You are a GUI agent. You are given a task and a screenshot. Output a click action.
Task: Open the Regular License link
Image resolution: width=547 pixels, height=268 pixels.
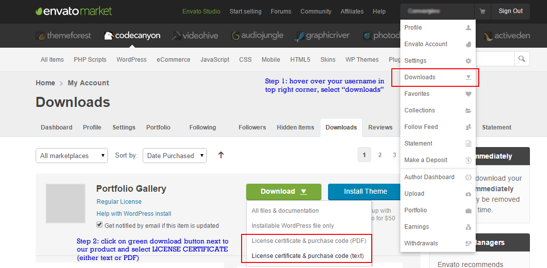pyautogui.click(x=119, y=202)
